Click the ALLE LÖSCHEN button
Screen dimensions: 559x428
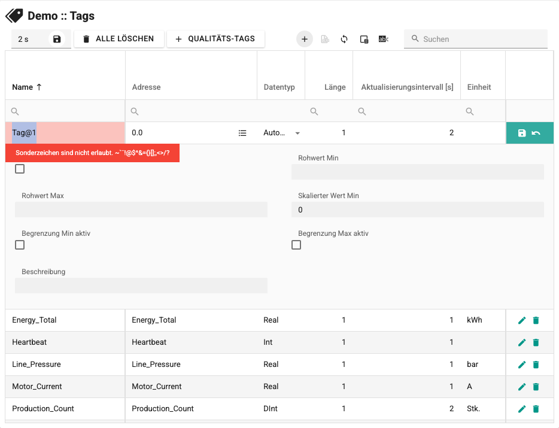tap(119, 39)
